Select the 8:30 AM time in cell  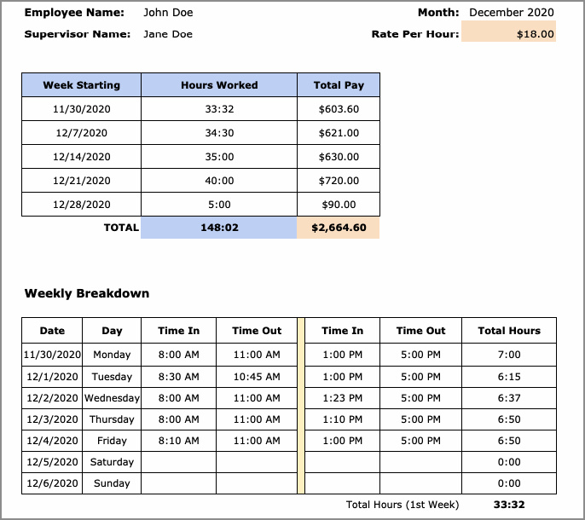(178, 377)
